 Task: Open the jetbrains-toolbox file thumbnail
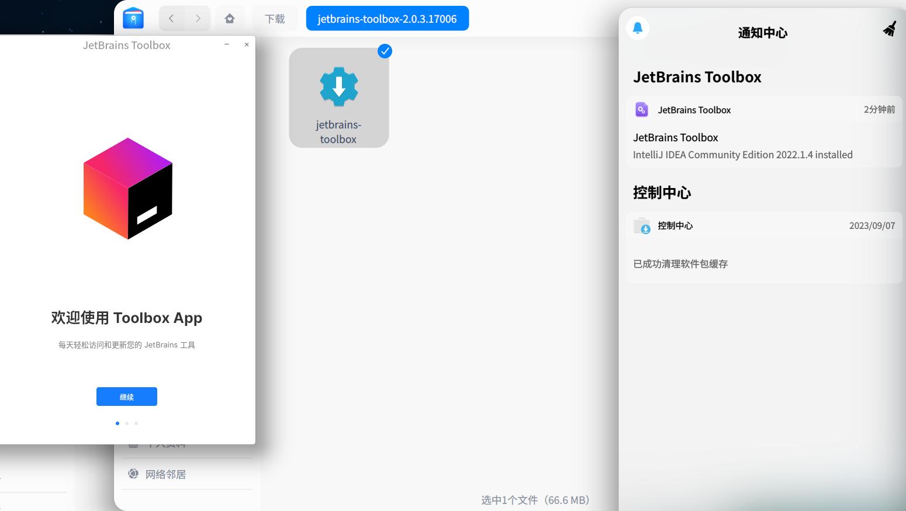click(x=339, y=98)
